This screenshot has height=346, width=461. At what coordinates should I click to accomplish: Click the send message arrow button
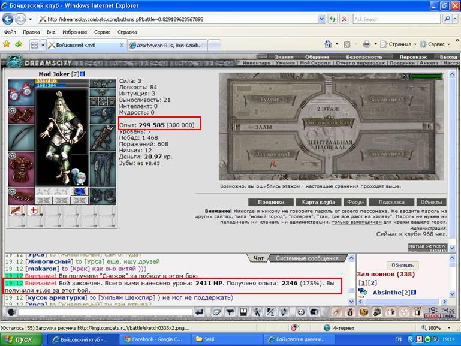coord(200,312)
